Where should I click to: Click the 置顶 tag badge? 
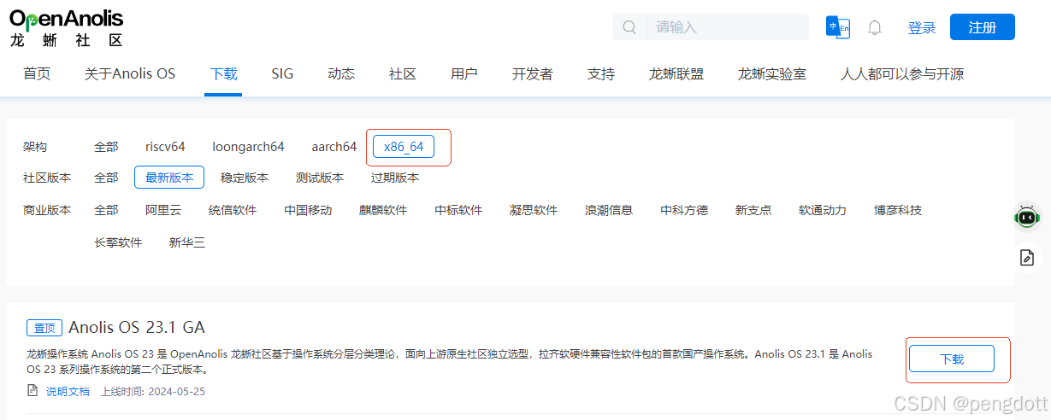coord(44,328)
